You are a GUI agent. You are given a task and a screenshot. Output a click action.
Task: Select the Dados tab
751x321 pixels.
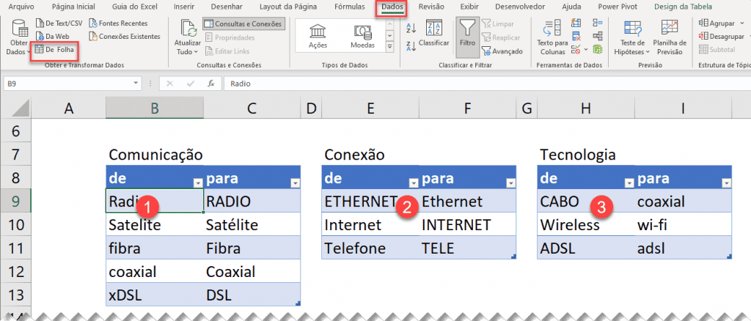point(392,7)
